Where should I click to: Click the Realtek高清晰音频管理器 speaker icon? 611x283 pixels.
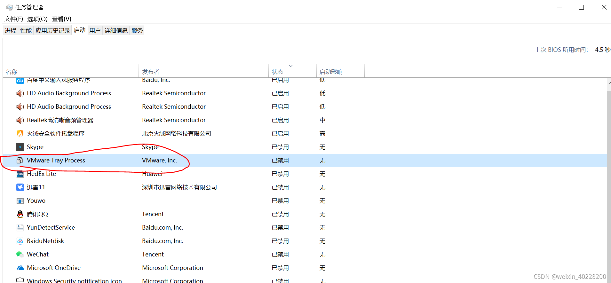[x=20, y=120]
